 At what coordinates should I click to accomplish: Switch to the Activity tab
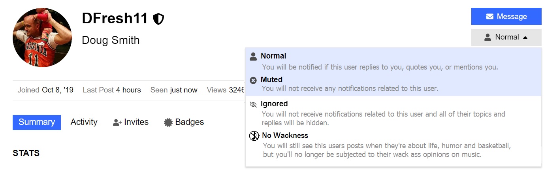[x=84, y=122]
